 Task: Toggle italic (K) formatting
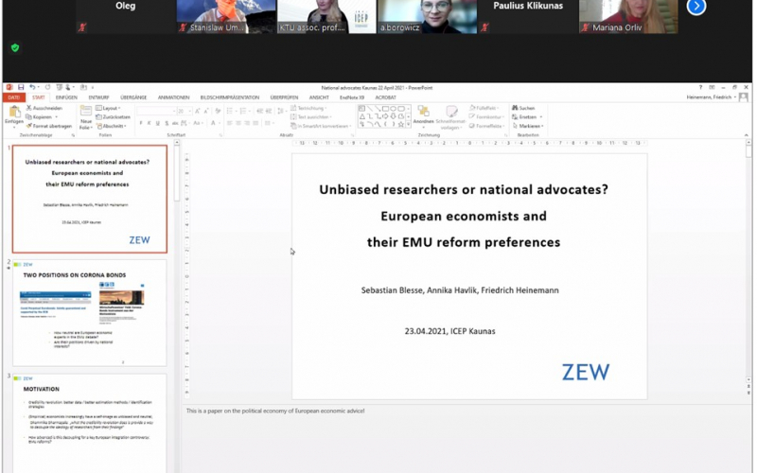coord(150,124)
